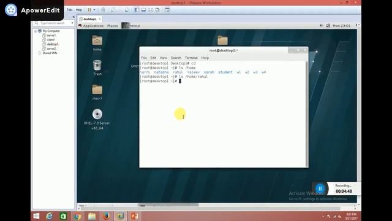This screenshot has height=221, width=392.
Task: Select client1 in the library tree
Action: (51, 40)
